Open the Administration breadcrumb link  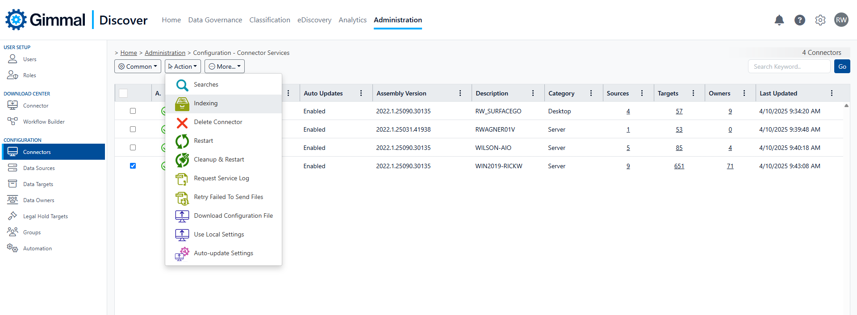(165, 53)
